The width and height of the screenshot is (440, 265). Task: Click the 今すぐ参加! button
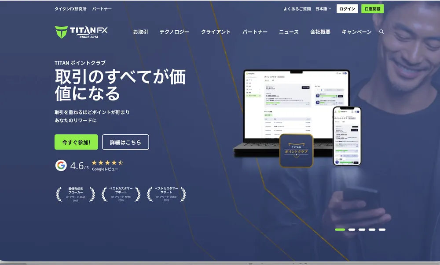click(76, 142)
